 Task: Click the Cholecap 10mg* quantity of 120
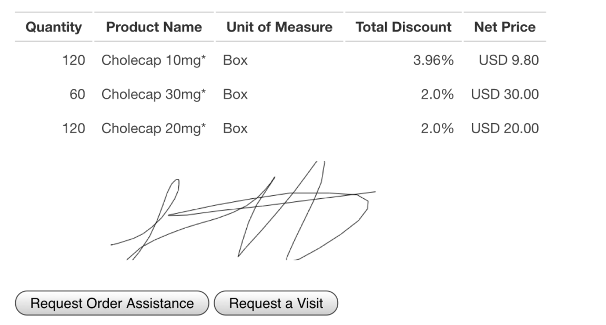74,60
